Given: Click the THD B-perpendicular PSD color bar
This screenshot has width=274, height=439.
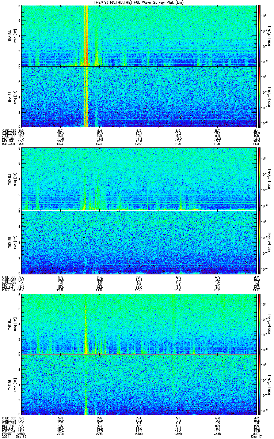Looking at the screenshot, I should [x=260, y=179].
